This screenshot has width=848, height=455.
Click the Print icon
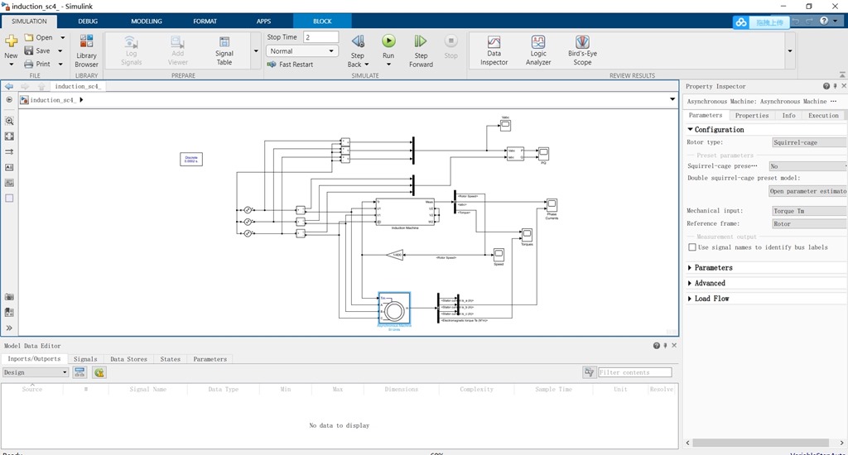click(29, 64)
